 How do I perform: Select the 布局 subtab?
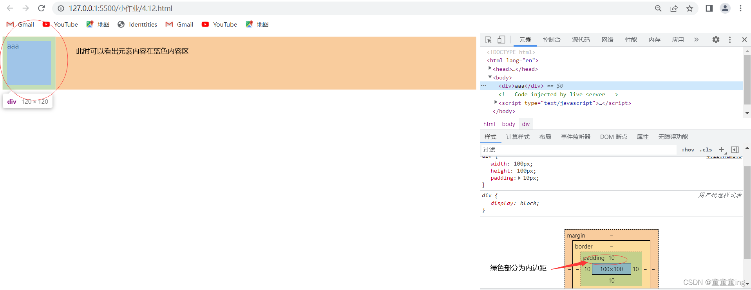click(545, 137)
